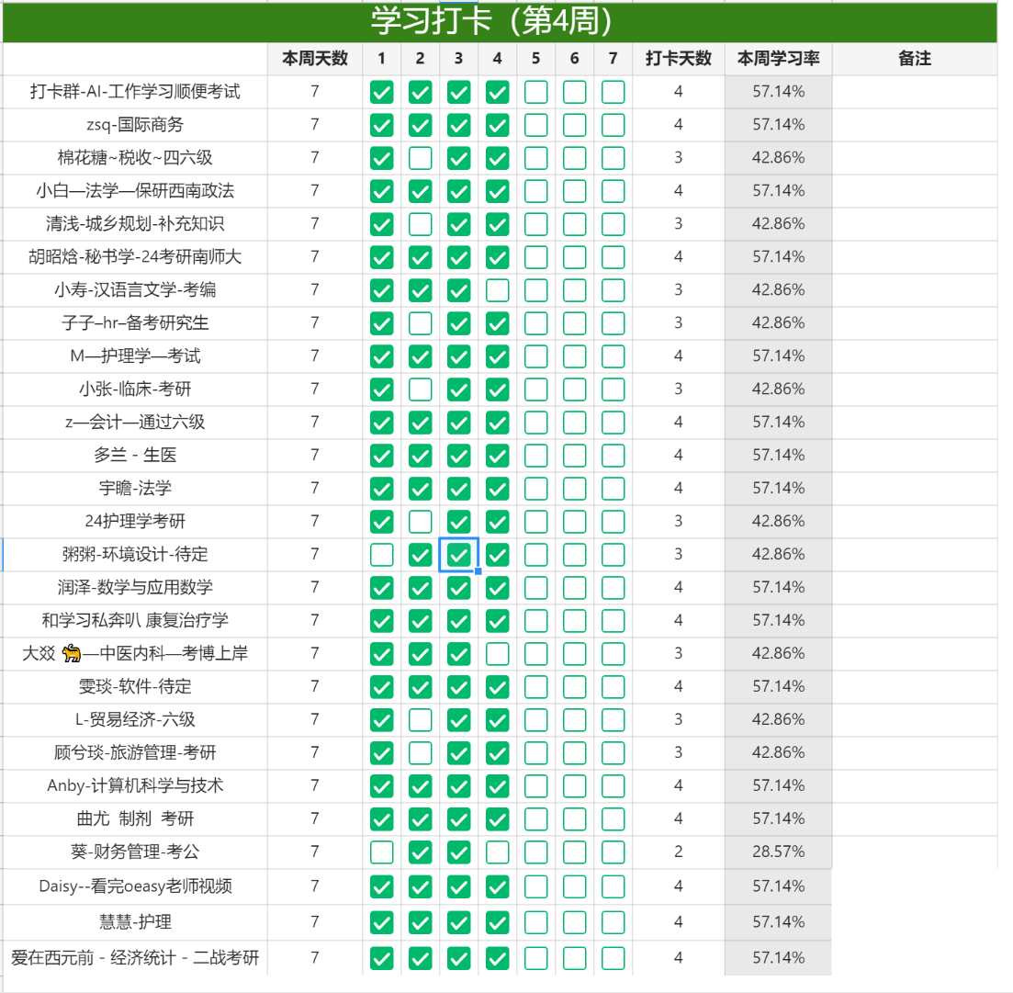
Task: Toggle day 4 for 大㸚 中医内科 row
Action: [x=497, y=653]
